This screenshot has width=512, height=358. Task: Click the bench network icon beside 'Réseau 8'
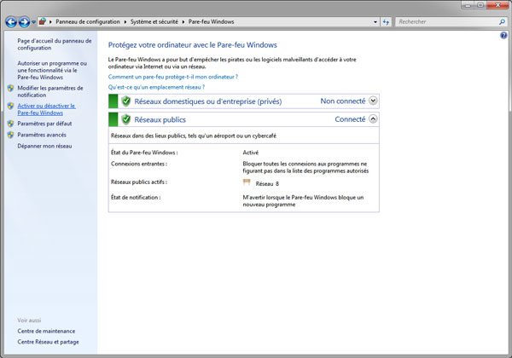(x=247, y=182)
